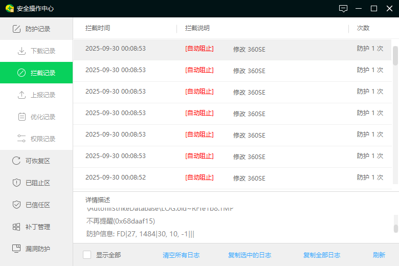This screenshot has width=399, height=266.
Task: Click 复制全部日志 link
Action: [x=322, y=255]
